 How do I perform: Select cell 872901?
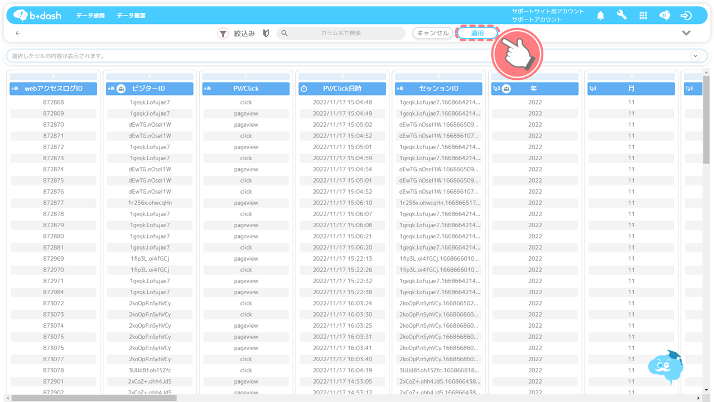pyautogui.click(x=54, y=381)
